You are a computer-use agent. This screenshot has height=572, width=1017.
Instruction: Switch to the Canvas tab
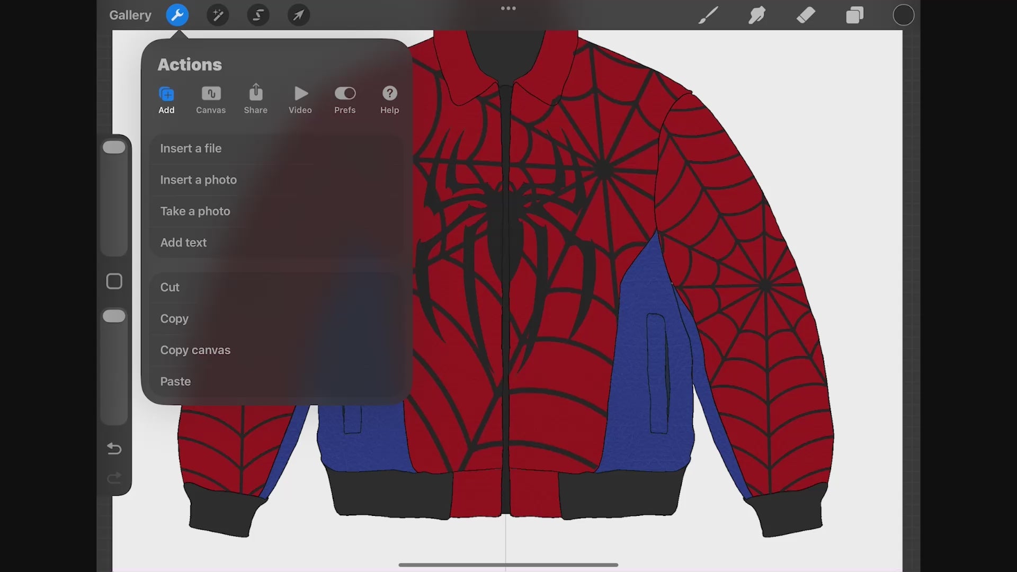pos(211,100)
